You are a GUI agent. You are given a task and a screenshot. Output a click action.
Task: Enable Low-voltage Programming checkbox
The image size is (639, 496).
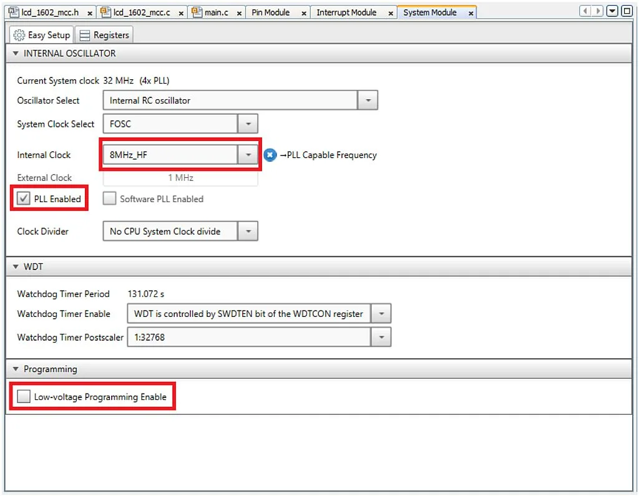tap(24, 397)
